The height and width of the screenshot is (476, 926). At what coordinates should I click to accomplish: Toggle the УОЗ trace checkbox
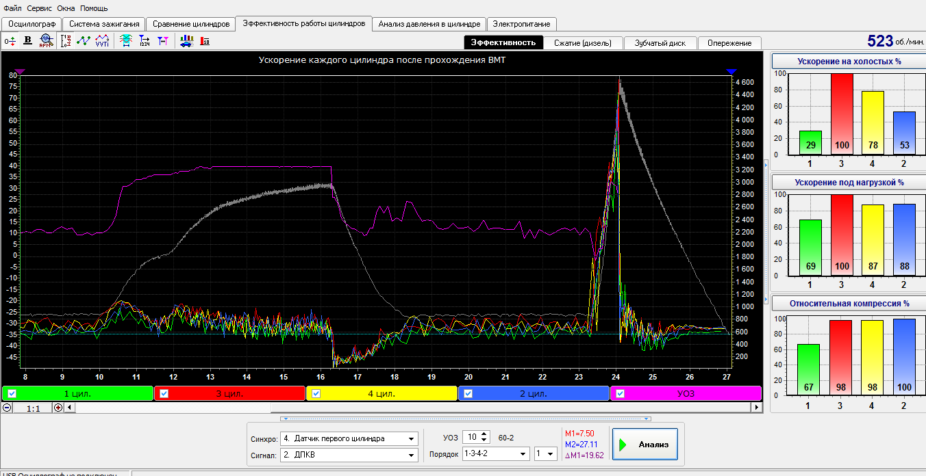[x=621, y=393]
